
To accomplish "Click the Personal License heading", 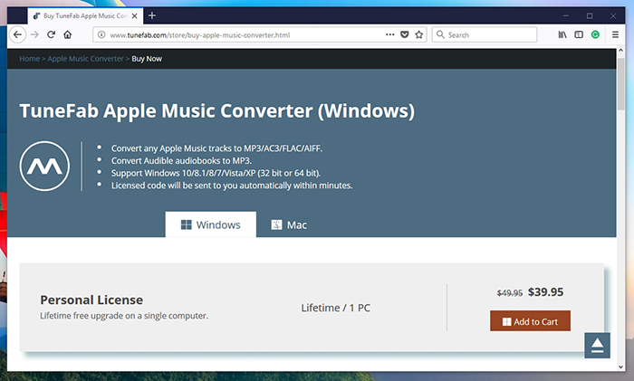I will pyautogui.click(x=91, y=300).
